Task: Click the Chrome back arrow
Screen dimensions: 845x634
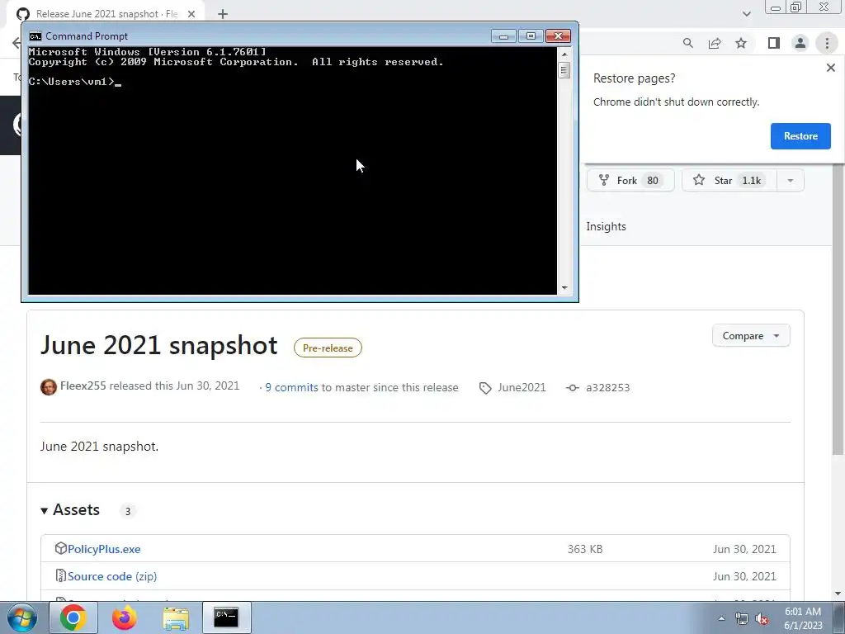Action: (17, 43)
